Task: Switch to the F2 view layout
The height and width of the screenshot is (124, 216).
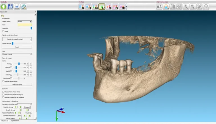Action: click(x=82, y=7)
